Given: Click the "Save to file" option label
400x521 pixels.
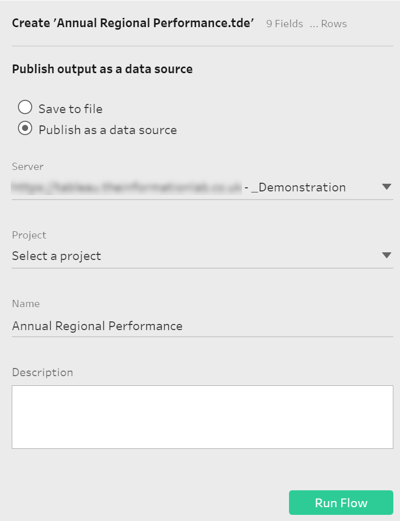Looking at the screenshot, I should tap(71, 109).
